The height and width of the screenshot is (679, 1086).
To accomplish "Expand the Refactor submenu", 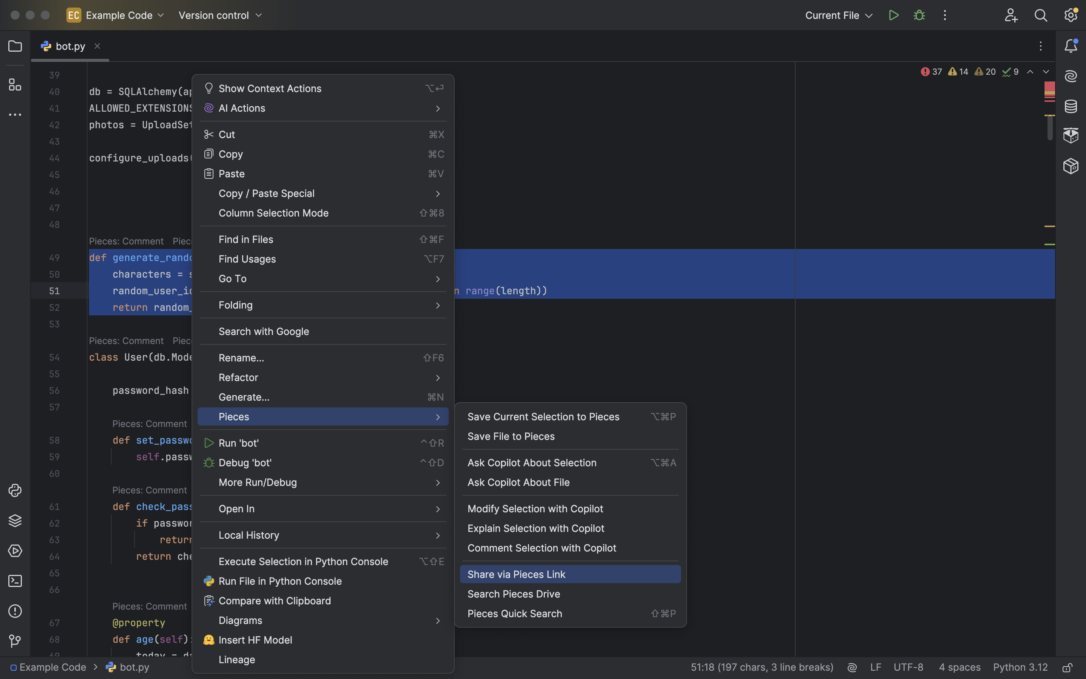I will click(323, 378).
